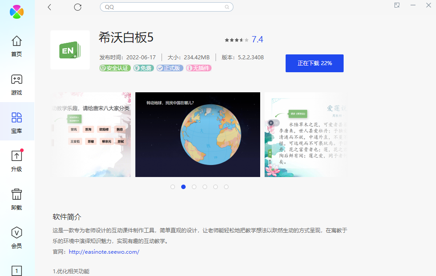
Task: Refresh the page with reload icon
Action: click(x=78, y=7)
